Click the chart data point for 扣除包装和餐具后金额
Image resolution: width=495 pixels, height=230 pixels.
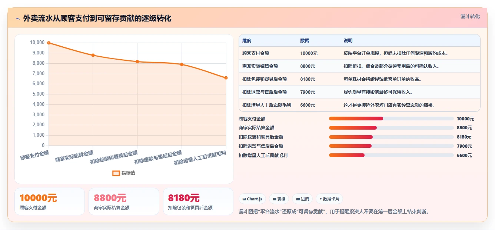(137, 61)
